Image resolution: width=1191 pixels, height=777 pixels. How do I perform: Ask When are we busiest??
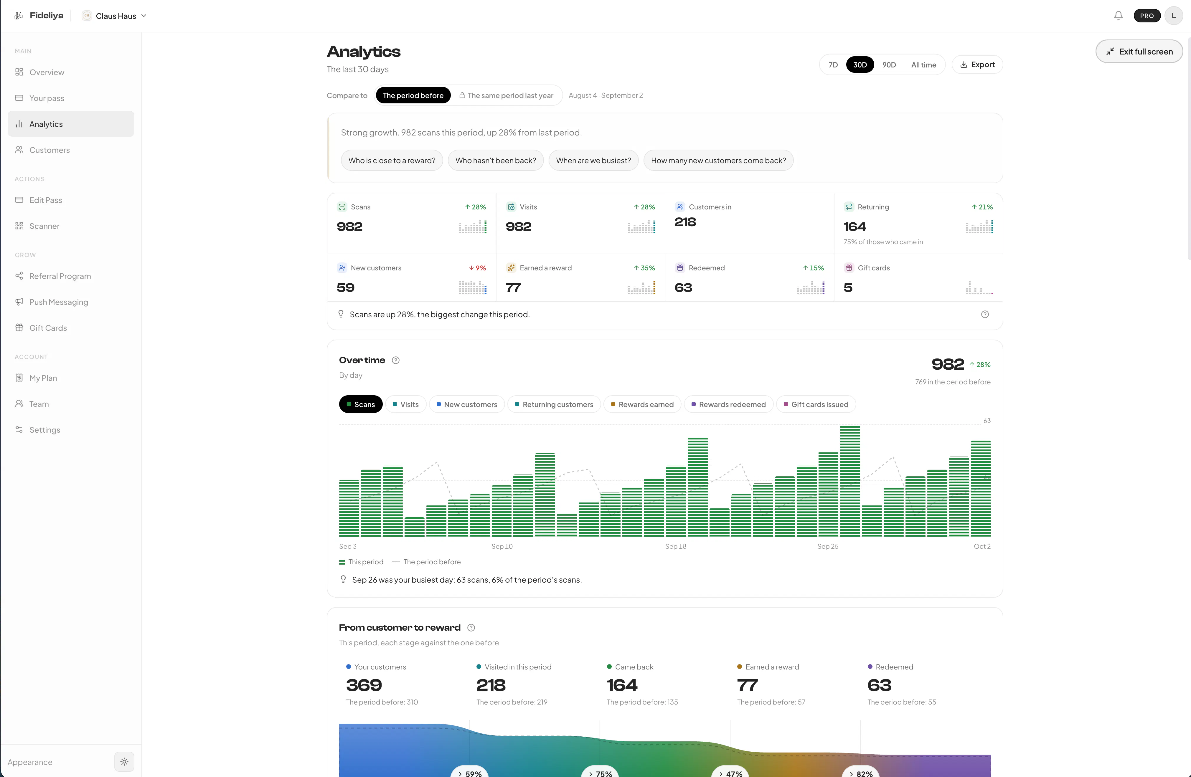[x=593, y=160]
